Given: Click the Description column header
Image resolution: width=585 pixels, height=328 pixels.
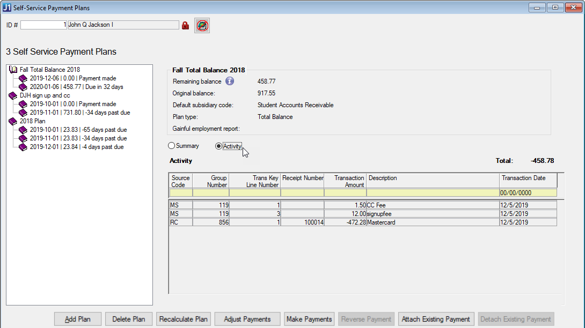Looking at the screenshot, I should pos(433,181).
